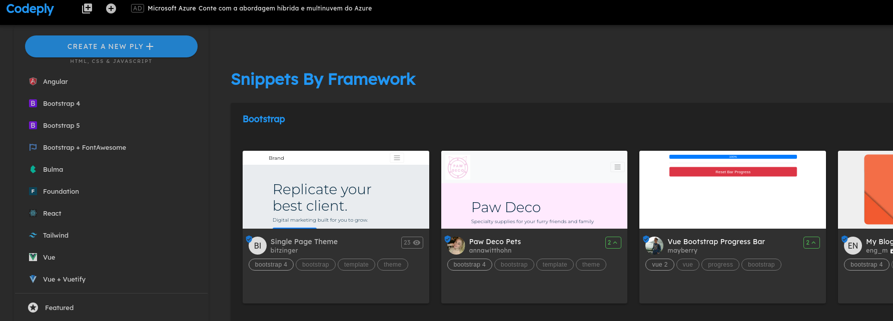Click 'theme' tag on Single Page Theme

393,265
